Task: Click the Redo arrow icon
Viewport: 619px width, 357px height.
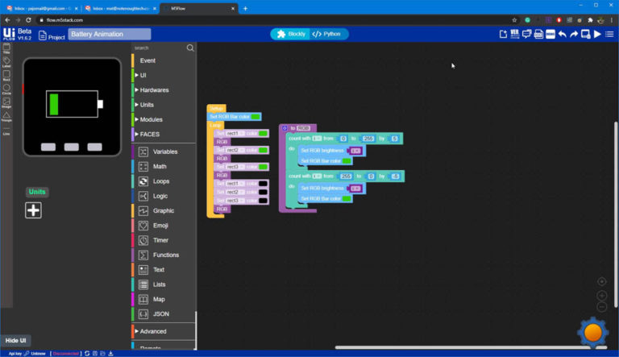Action: 574,35
